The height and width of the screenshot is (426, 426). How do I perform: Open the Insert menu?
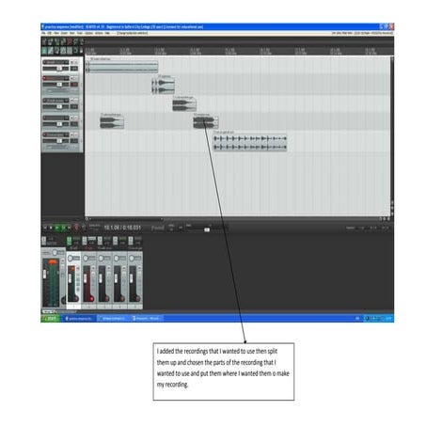(x=64, y=33)
